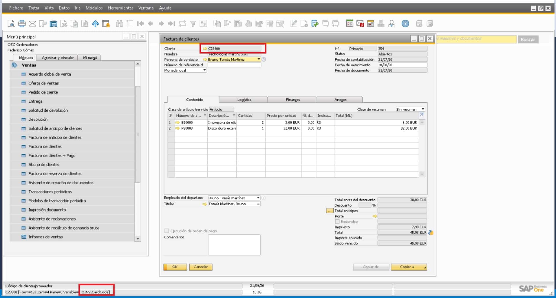Open item P20003 link arrow
Viewport: 556px width, 298px height.
pos(178,128)
